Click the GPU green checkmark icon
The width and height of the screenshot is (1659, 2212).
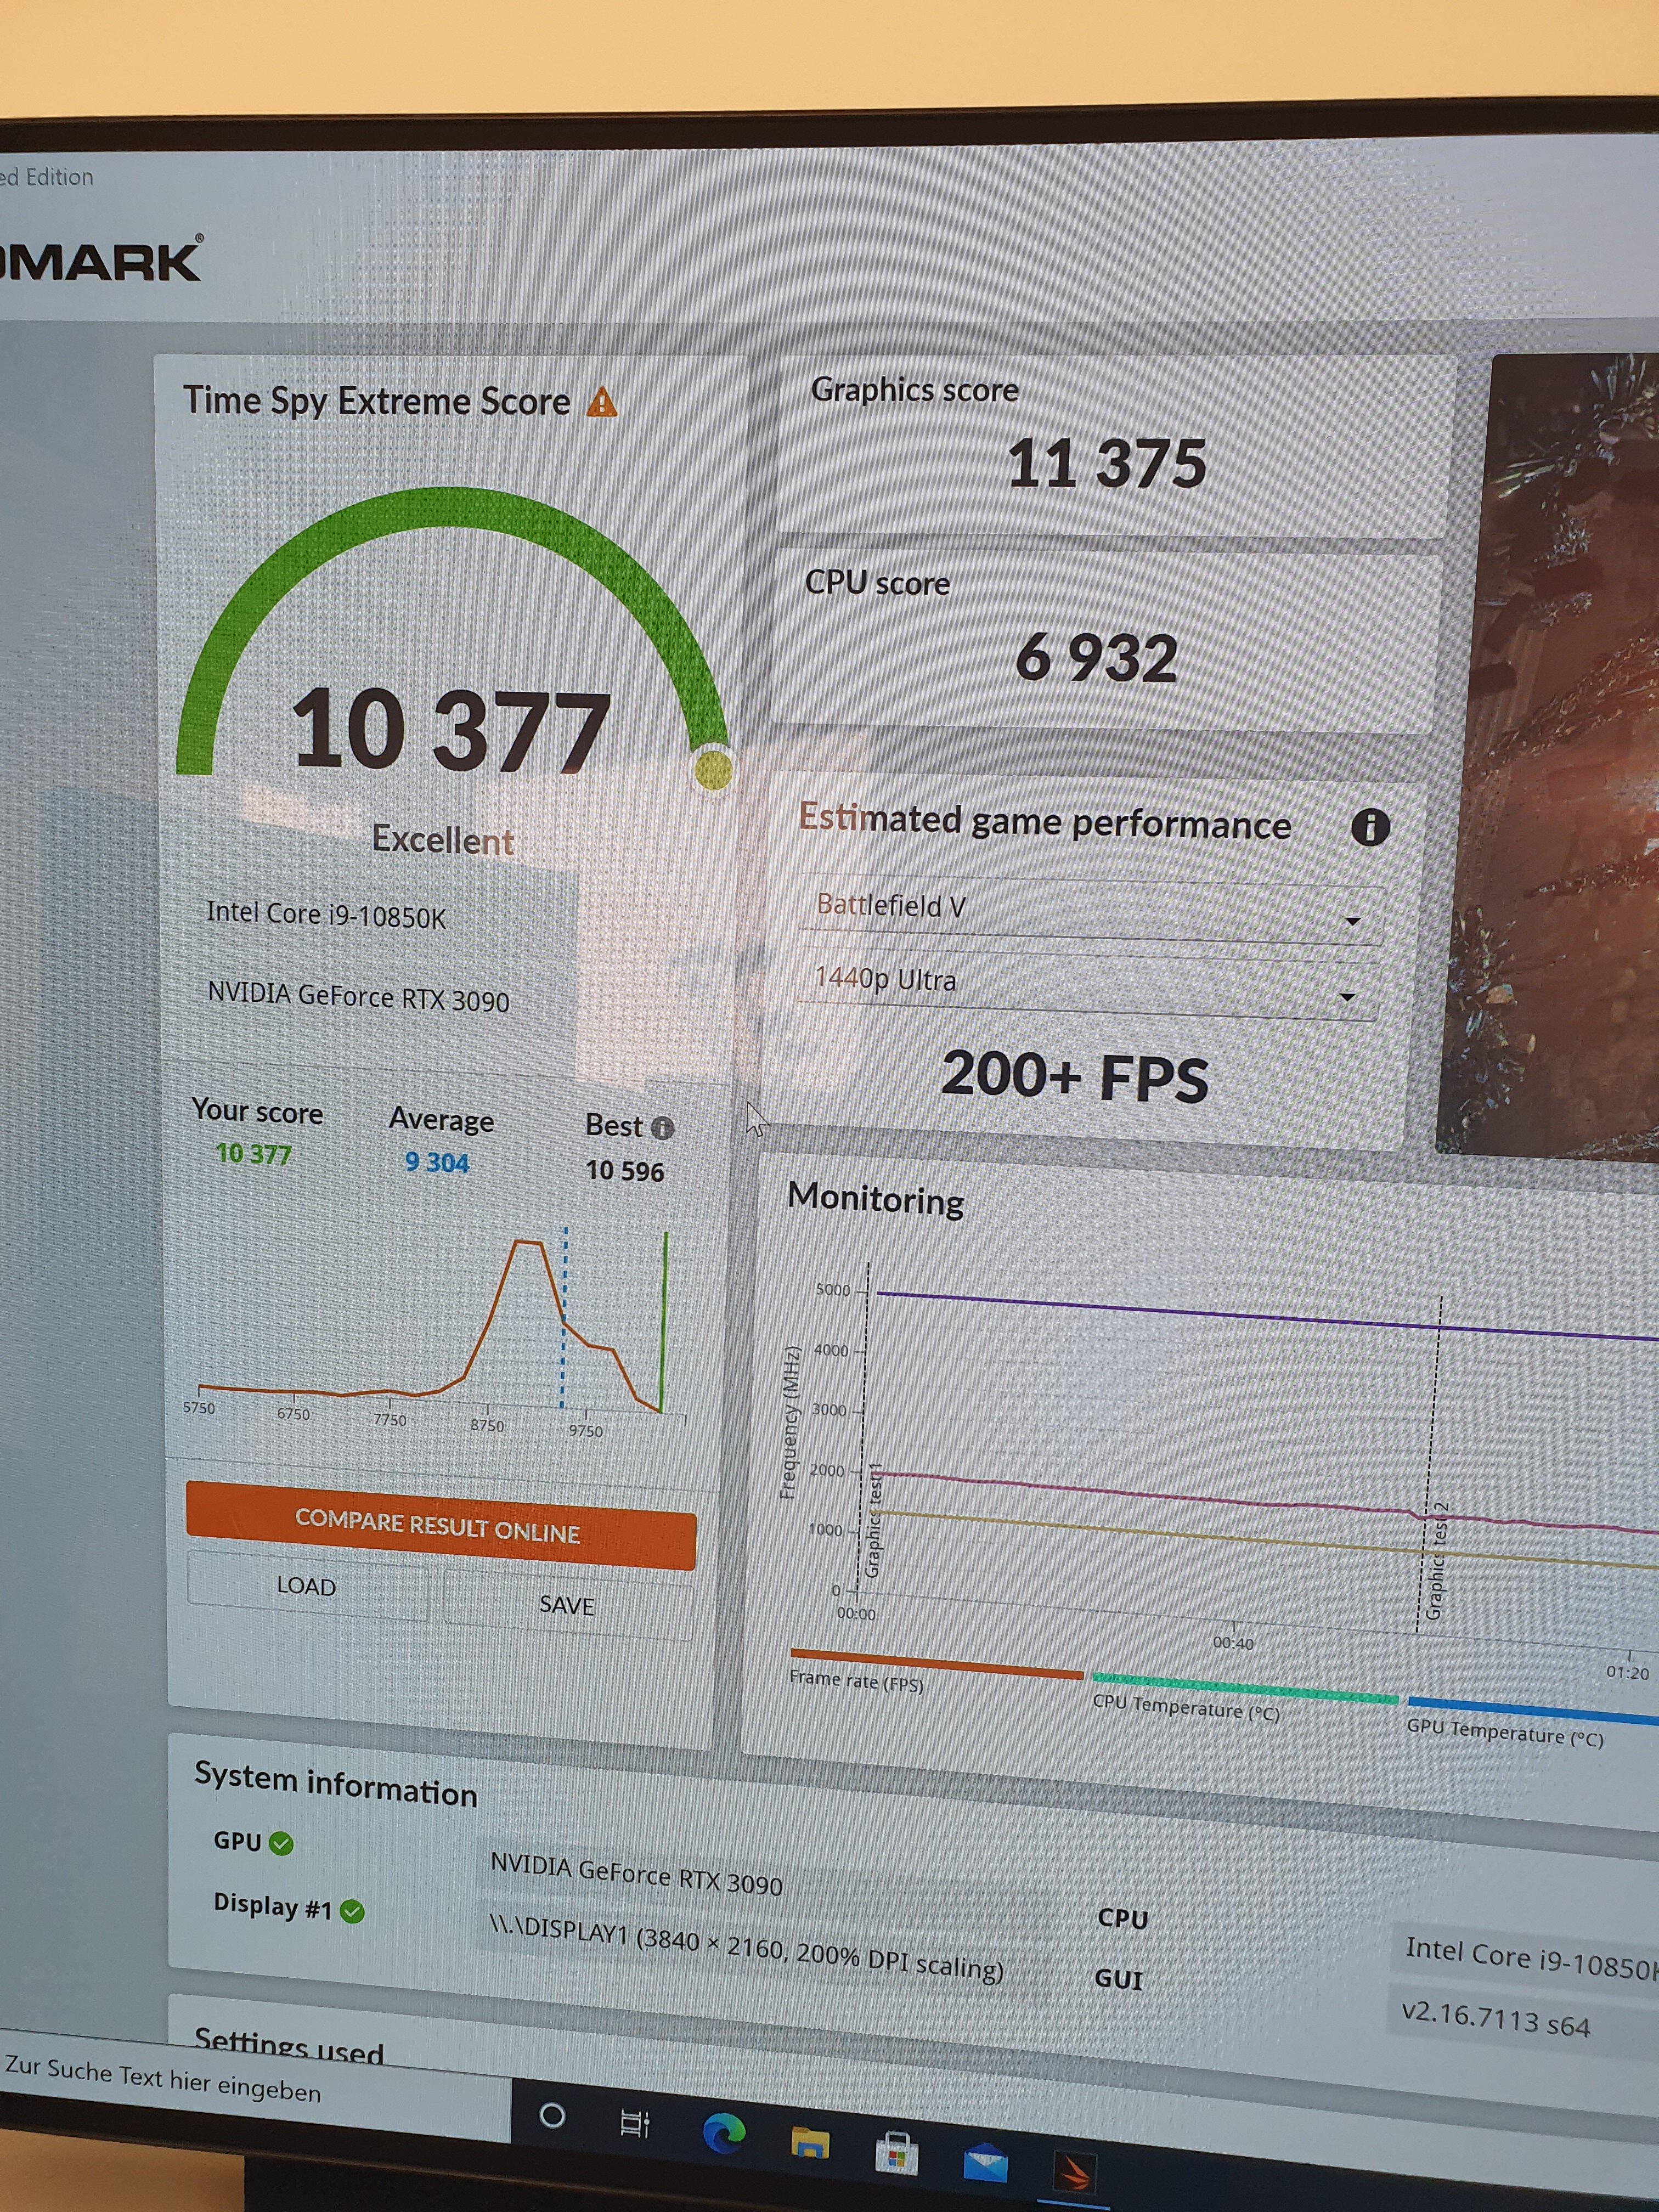click(x=282, y=1843)
